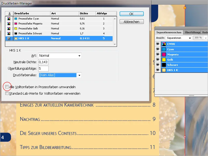Click the Separationsvorschau panel bottom resize grip
The height and width of the screenshot is (156, 208).
pos(191,95)
